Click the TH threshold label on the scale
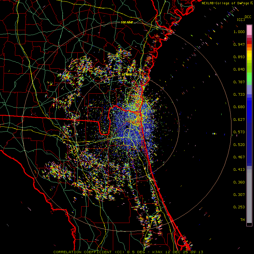This screenshot has height=254, width=254. point(242,220)
